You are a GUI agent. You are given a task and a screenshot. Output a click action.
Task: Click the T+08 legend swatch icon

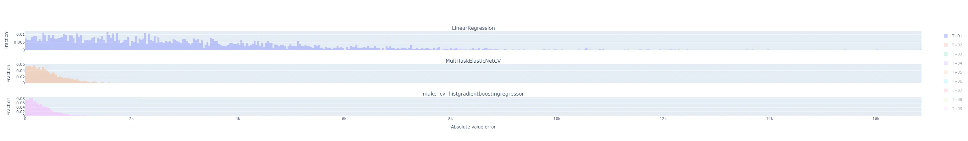tap(945, 100)
